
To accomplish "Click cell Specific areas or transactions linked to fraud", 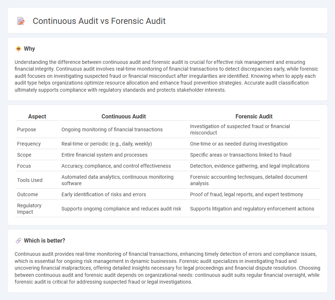I will pyautogui.click(x=254, y=155).
